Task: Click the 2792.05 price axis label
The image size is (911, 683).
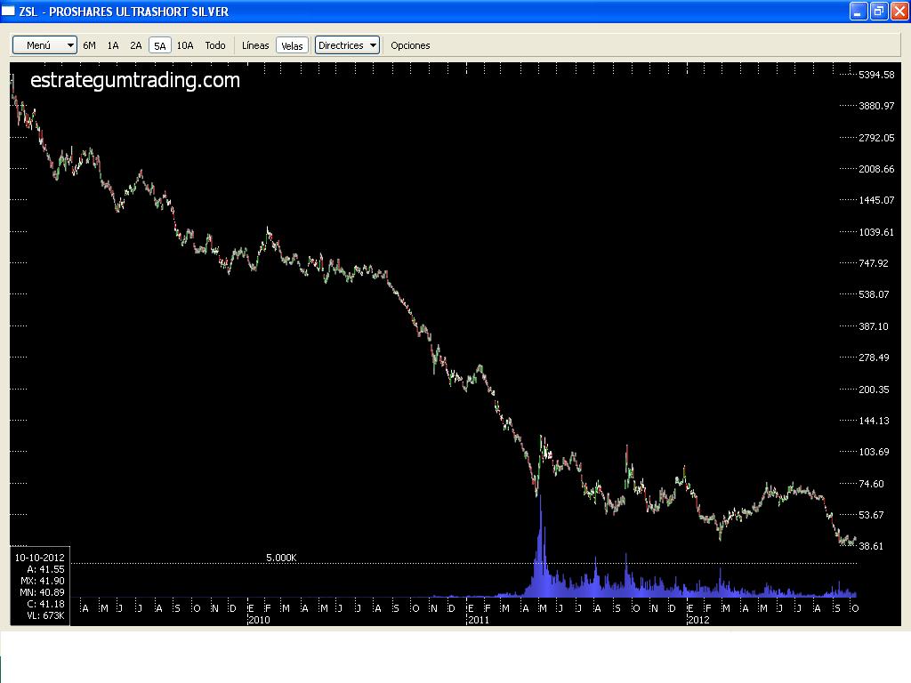Action: [876, 138]
